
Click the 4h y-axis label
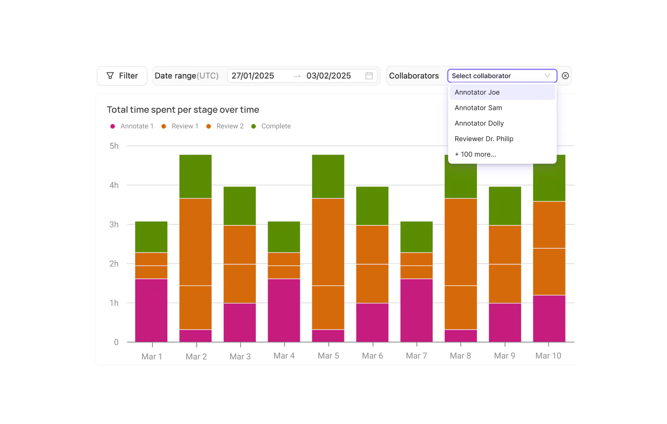coord(114,185)
